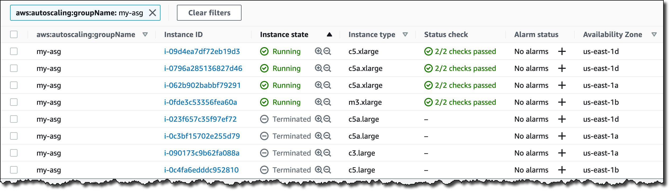Viewport: 669px width, 191px height.
Task: Toggle Instance state ascending sort arrow
Action: pos(329,34)
